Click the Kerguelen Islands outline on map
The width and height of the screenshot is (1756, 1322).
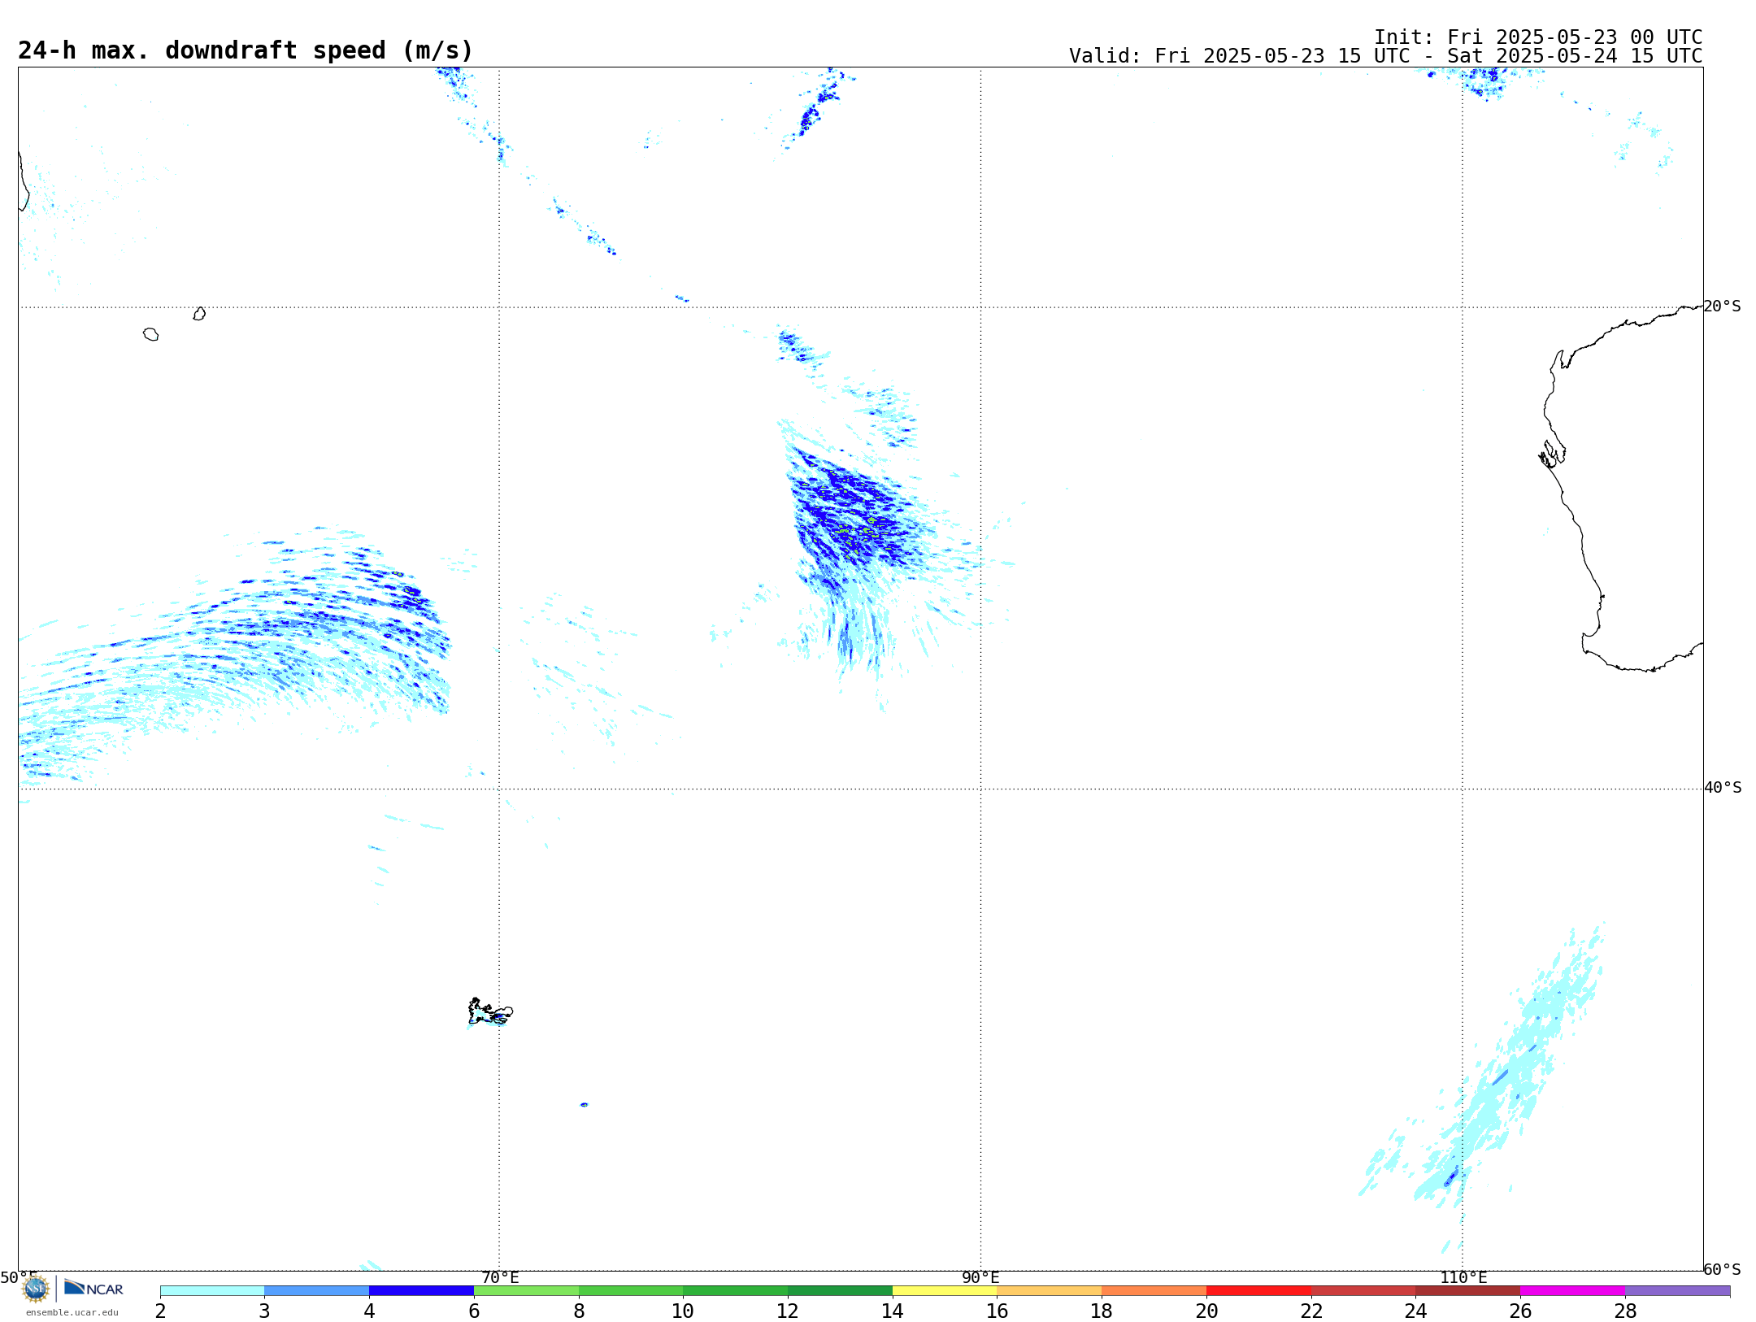coord(490,1011)
